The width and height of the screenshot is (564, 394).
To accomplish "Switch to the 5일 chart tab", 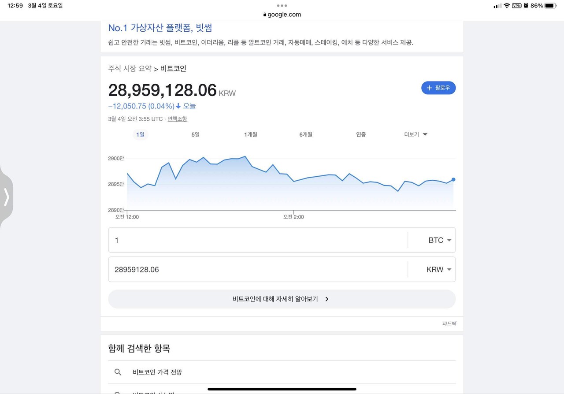I will click(x=195, y=134).
